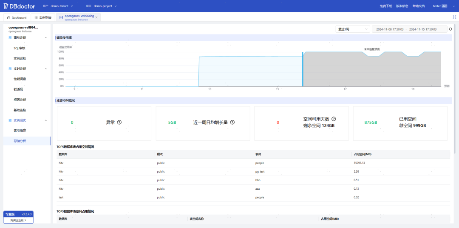Click the 5.38 size cell
The image size is (459, 228).
click(356, 171)
